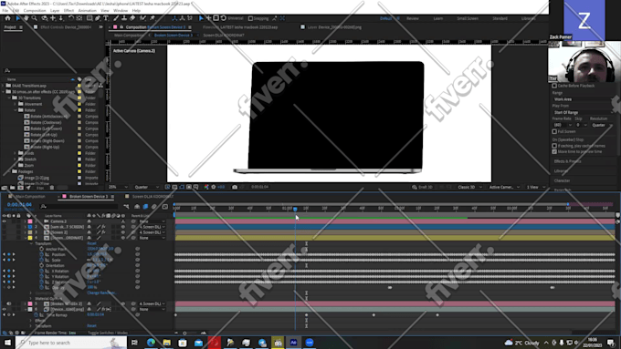This screenshot has width=621, height=349.
Task: Select the Puppet Pin tool
Action: tap(153, 18)
